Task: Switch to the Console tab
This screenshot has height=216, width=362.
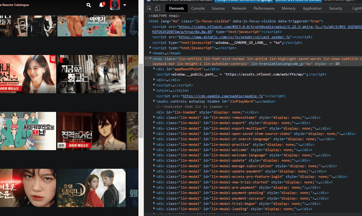Action: click(x=198, y=8)
